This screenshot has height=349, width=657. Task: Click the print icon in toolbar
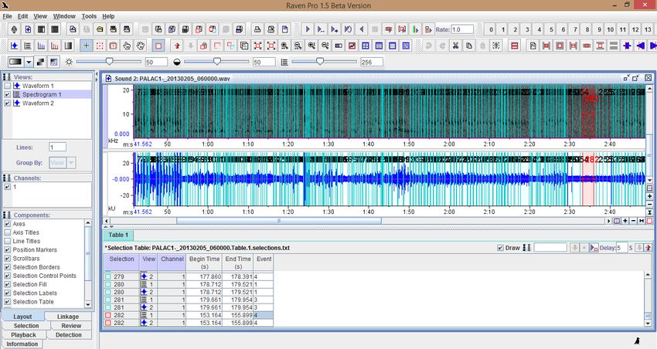(x=257, y=29)
